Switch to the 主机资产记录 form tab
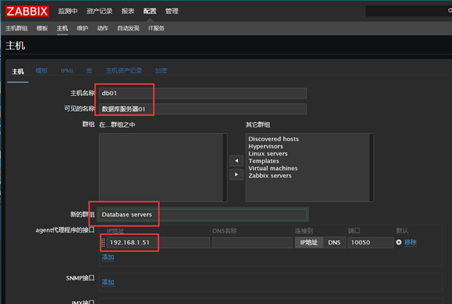This screenshot has height=304, width=452. coord(124,71)
